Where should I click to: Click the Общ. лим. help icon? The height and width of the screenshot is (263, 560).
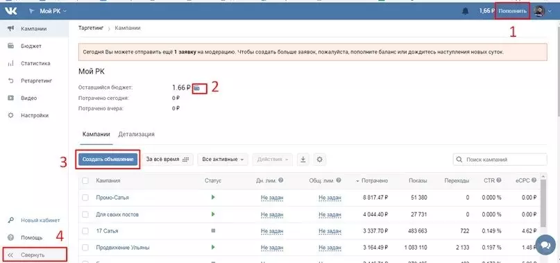(x=339, y=180)
